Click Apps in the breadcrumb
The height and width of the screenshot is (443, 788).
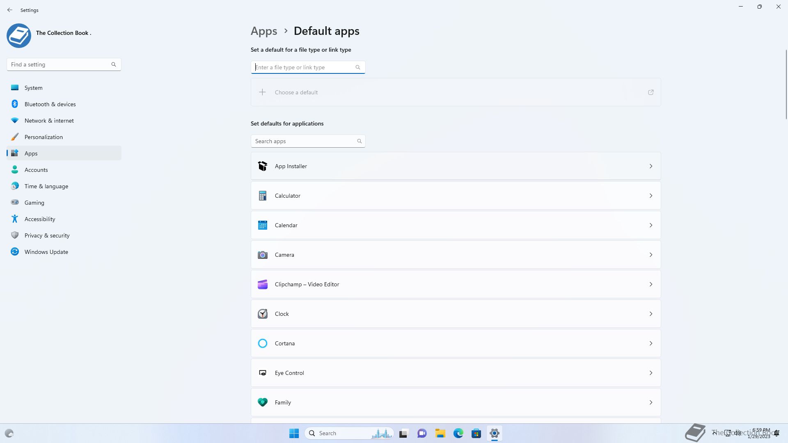[264, 31]
